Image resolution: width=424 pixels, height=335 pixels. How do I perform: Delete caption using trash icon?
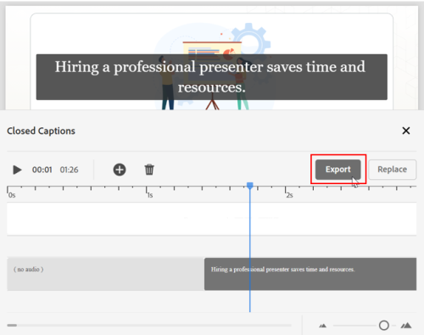(x=149, y=170)
